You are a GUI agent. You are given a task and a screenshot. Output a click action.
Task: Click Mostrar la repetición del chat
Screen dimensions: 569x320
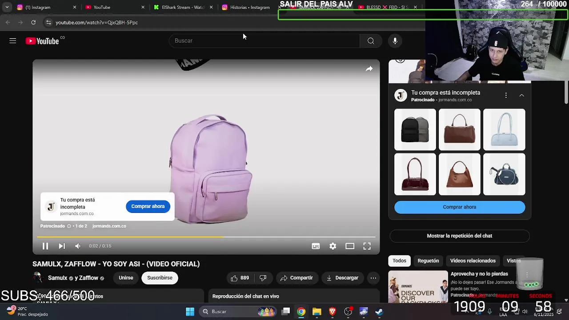pos(459,236)
